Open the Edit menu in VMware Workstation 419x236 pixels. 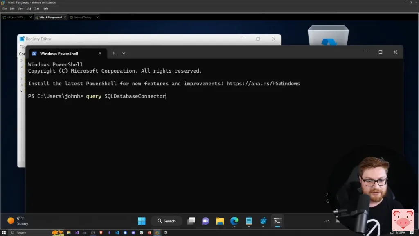(12, 9)
